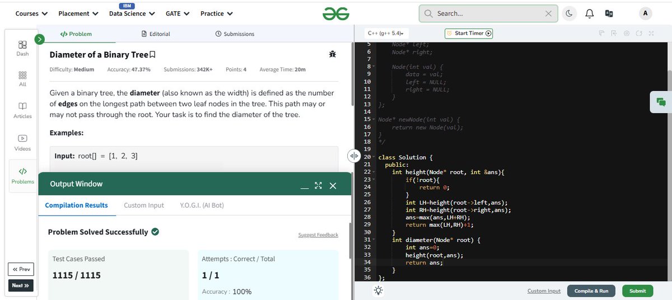
Task: Go to next problem with Next
Action: (21, 285)
